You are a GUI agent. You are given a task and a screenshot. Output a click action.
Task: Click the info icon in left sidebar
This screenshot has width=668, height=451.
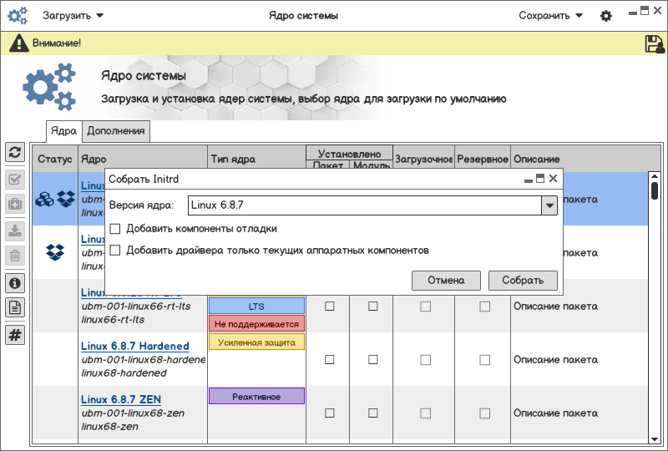pyautogui.click(x=15, y=283)
